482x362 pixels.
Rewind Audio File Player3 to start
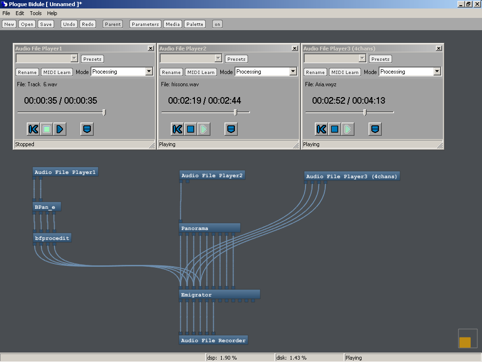(321, 129)
